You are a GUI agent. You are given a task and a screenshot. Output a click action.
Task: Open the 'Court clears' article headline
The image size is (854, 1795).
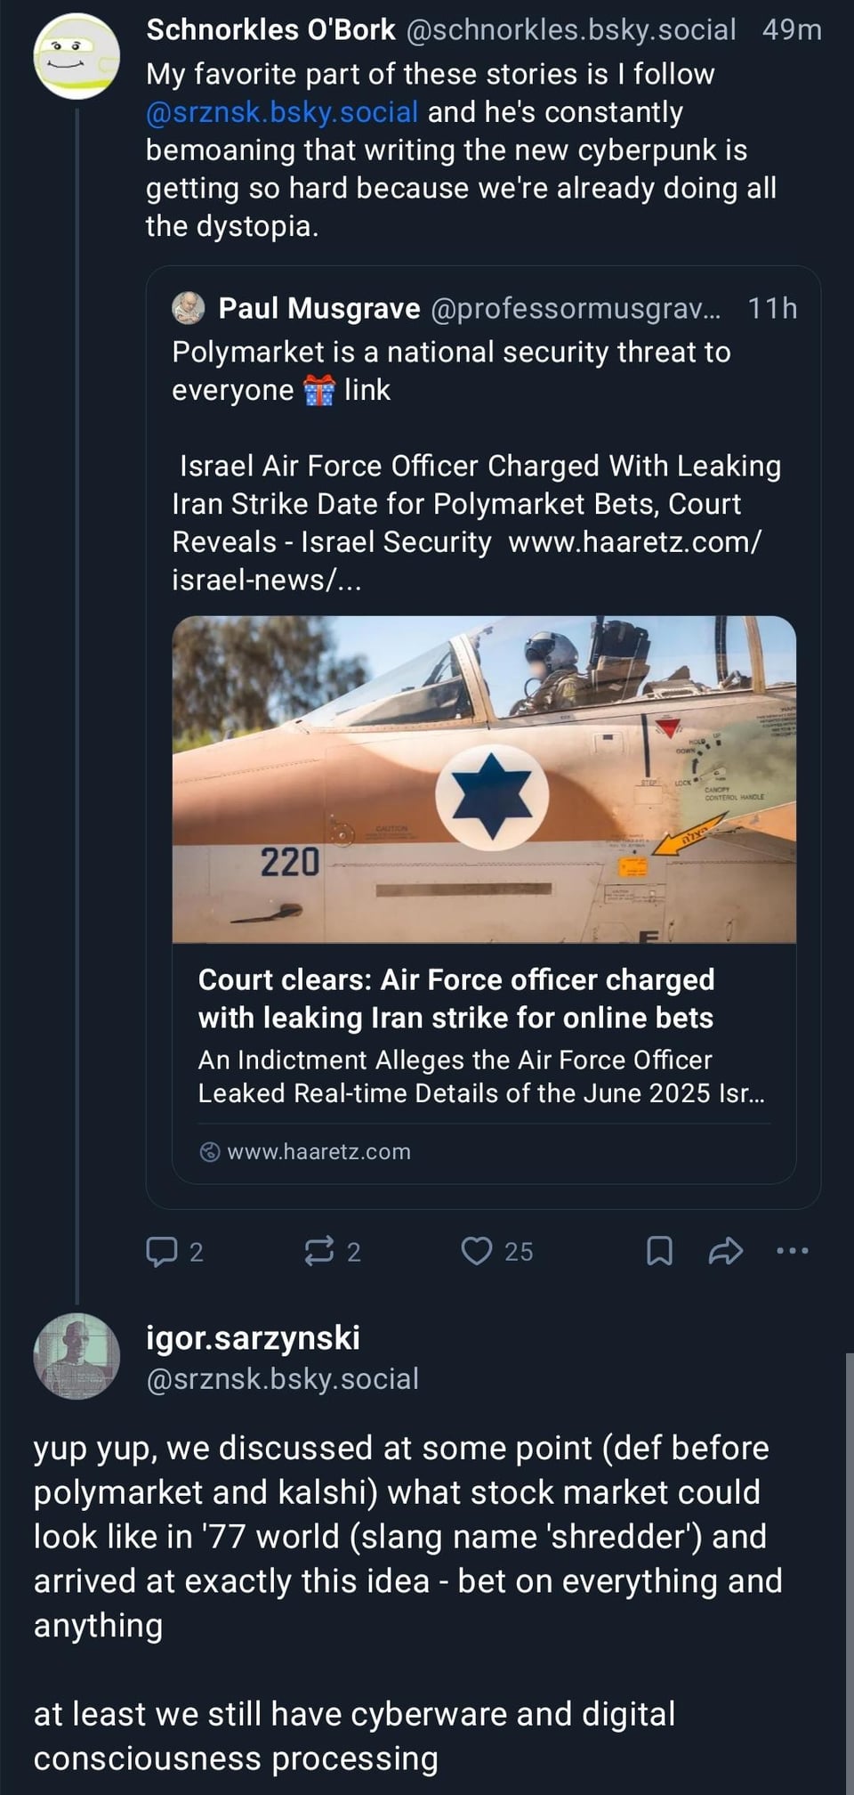pyautogui.click(x=455, y=998)
